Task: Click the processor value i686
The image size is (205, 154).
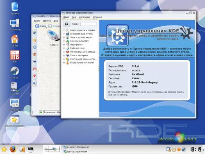Action: pyautogui.click(x=134, y=86)
